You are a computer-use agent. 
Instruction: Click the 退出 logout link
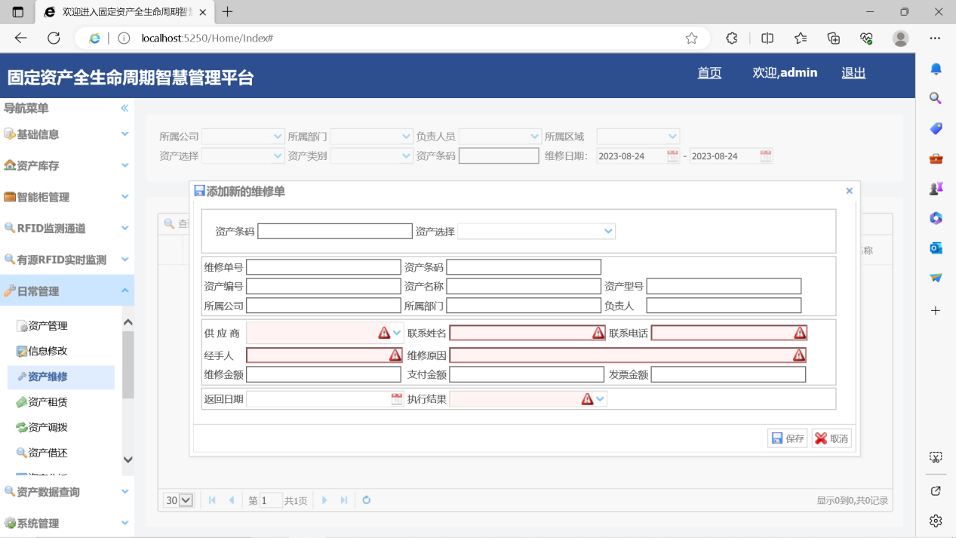point(853,72)
